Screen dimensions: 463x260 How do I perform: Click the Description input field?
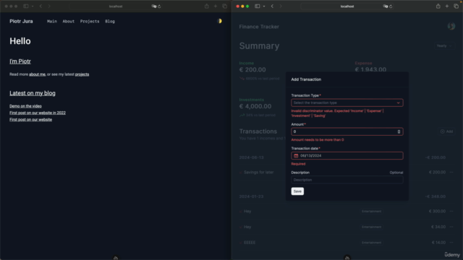point(347,180)
